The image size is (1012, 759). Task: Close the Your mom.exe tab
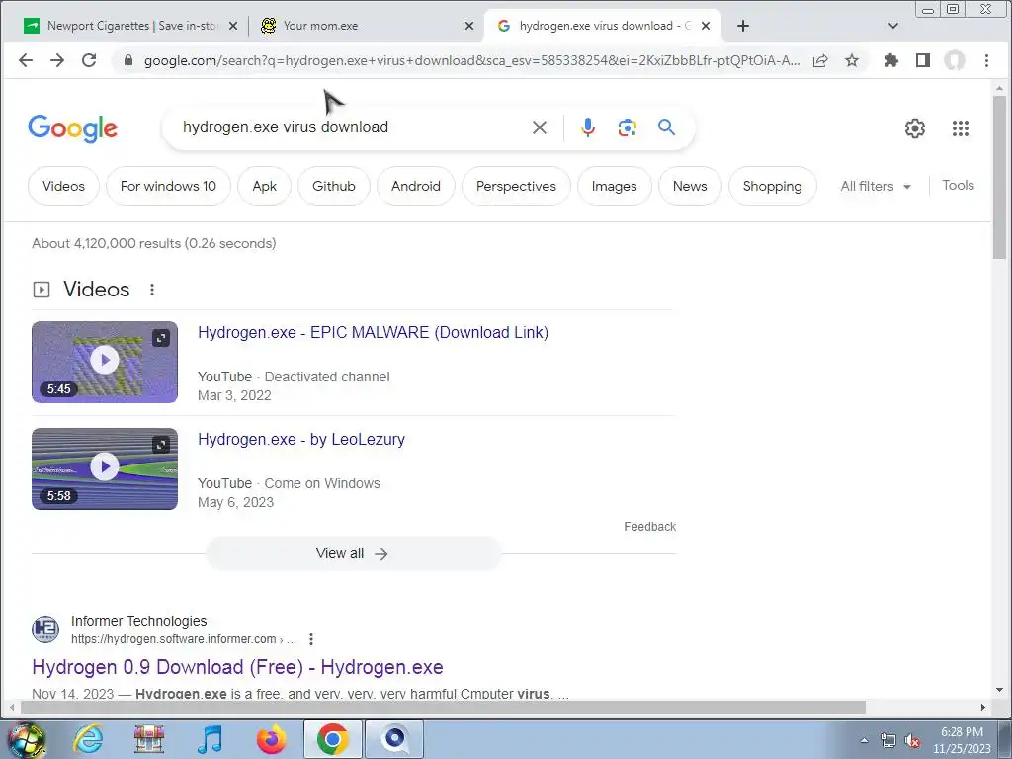(x=469, y=26)
